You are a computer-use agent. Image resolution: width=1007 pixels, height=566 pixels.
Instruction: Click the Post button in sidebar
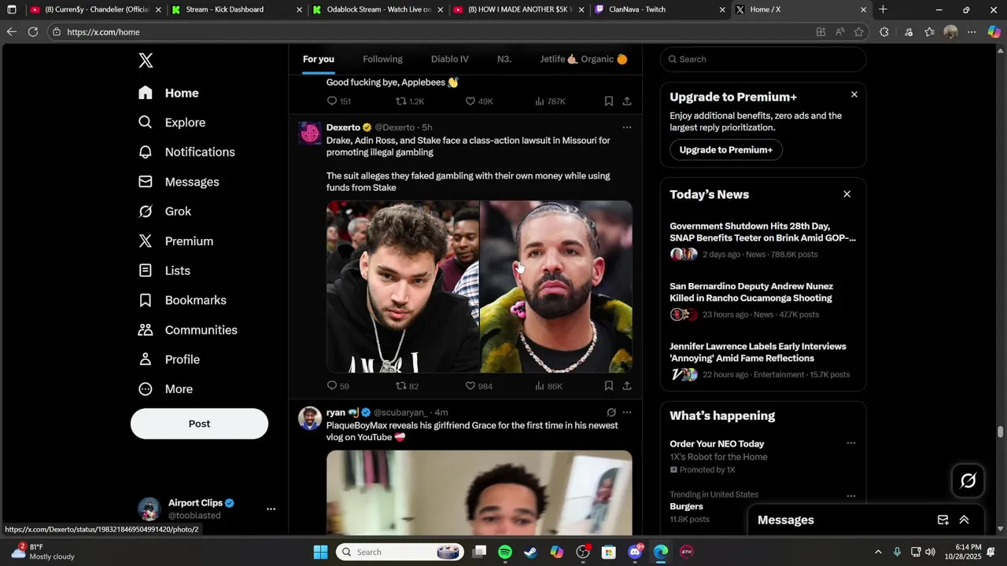(199, 424)
